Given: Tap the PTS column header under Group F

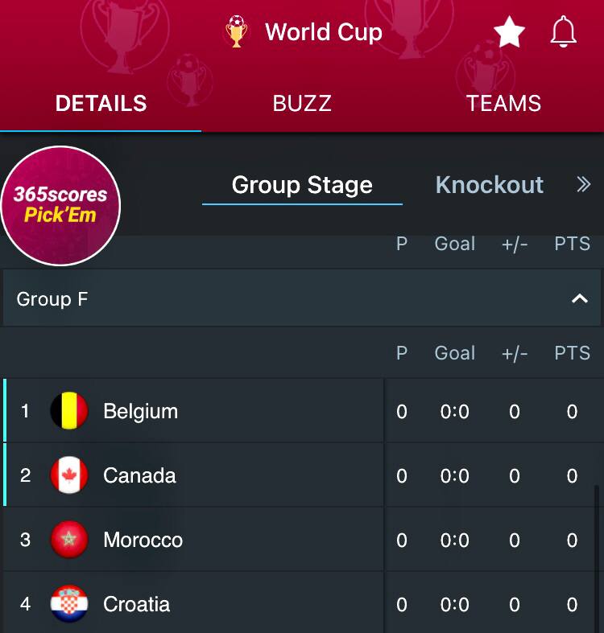Looking at the screenshot, I should point(572,353).
